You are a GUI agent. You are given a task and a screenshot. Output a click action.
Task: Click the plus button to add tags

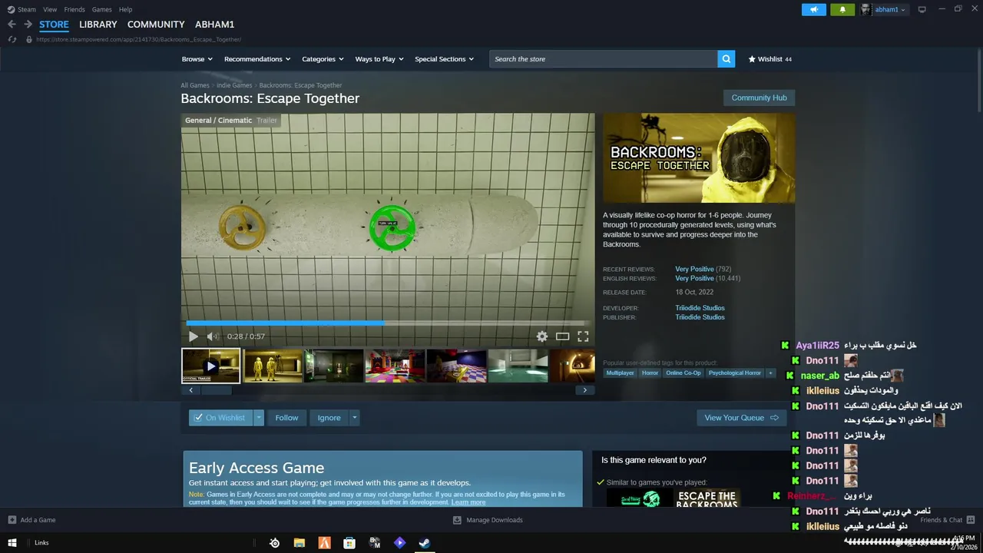pos(770,373)
